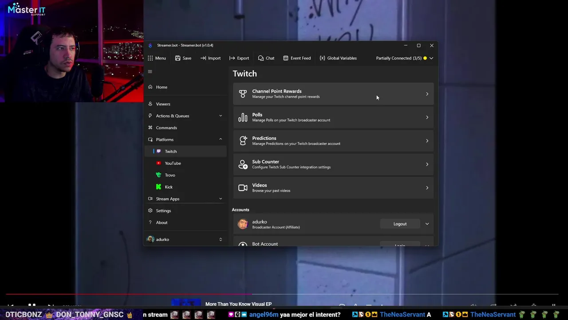Click the Predictions row arrow
This screenshot has width=568, height=320.
click(427, 141)
